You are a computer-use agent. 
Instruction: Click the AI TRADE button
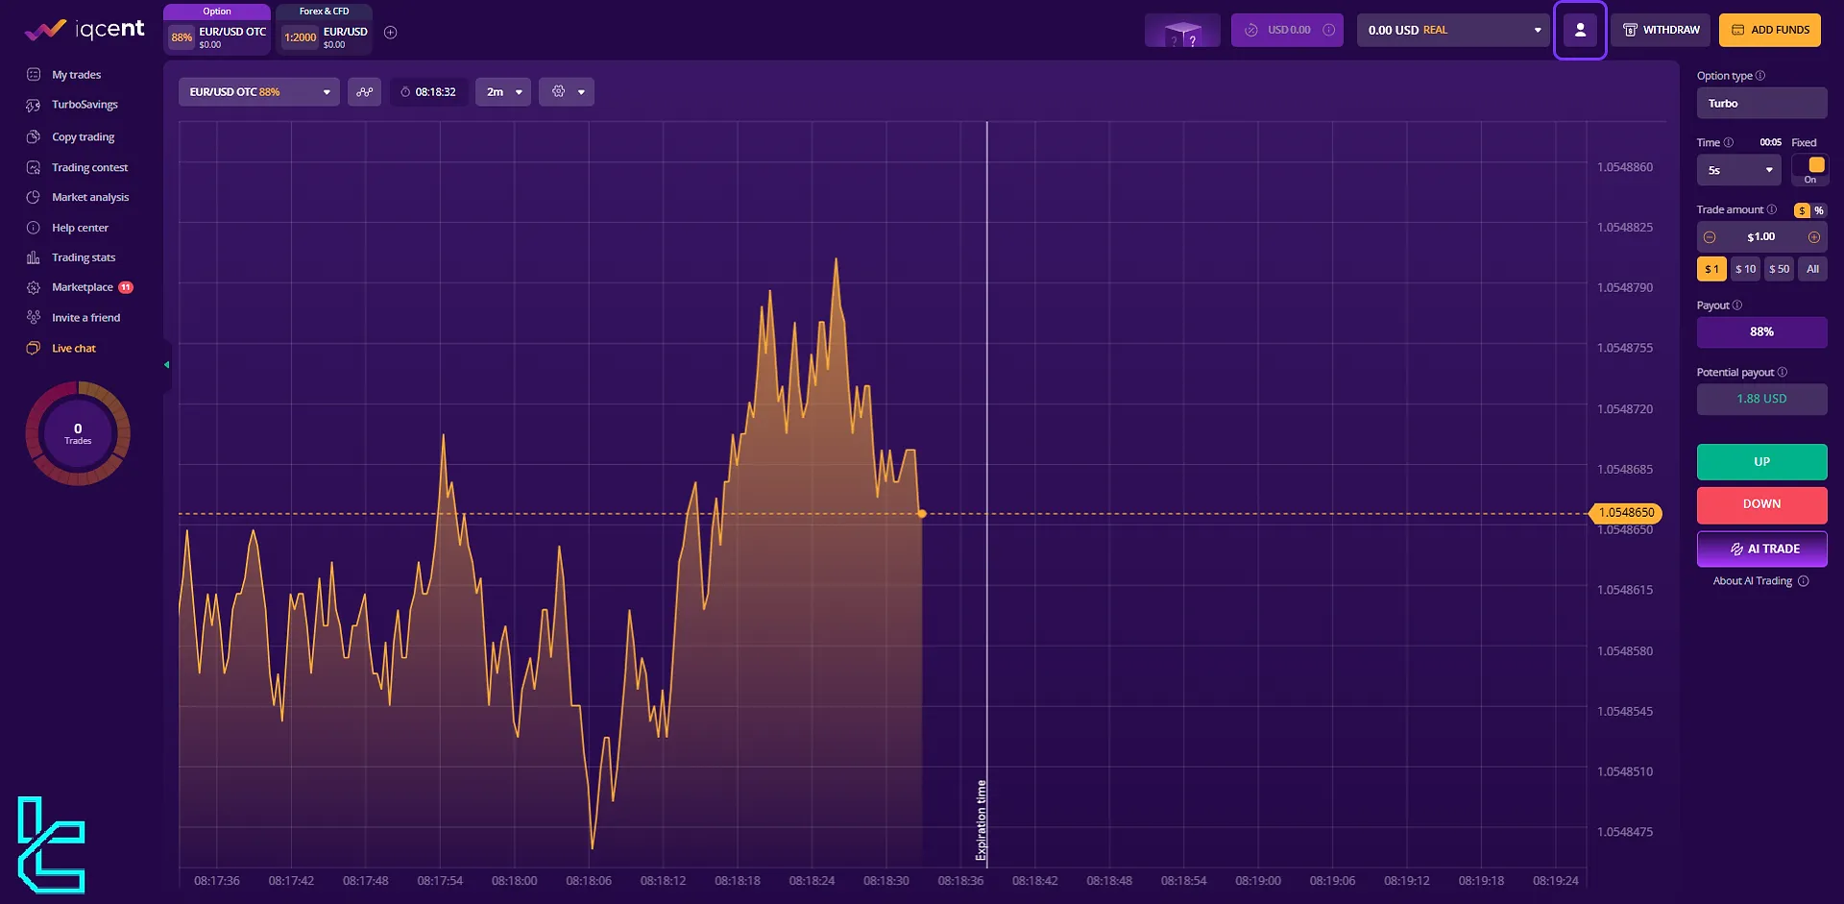tap(1761, 550)
